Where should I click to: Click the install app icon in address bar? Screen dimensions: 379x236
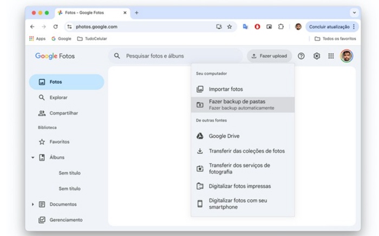point(219,27)
